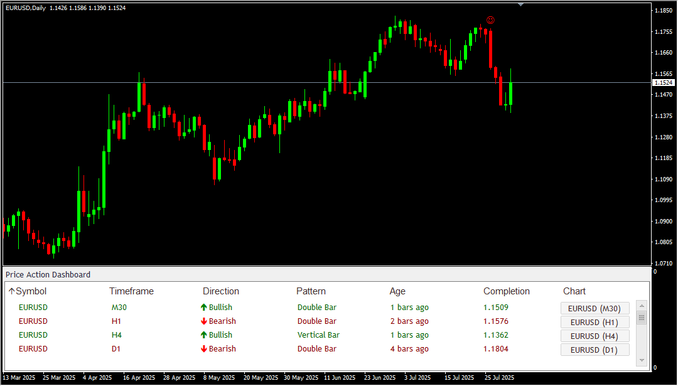This screenshot has height=386, width=678.
Task: Open the EURUSD (H4) chart
Action: (595, 336)
